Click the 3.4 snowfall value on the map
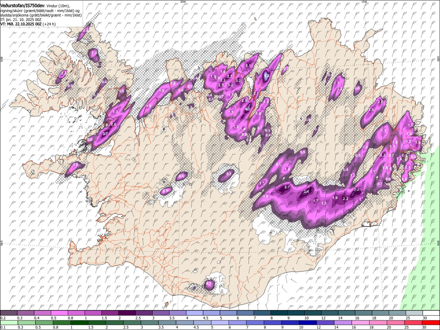Screen dimensions: 440x330 tap(307, 191)
